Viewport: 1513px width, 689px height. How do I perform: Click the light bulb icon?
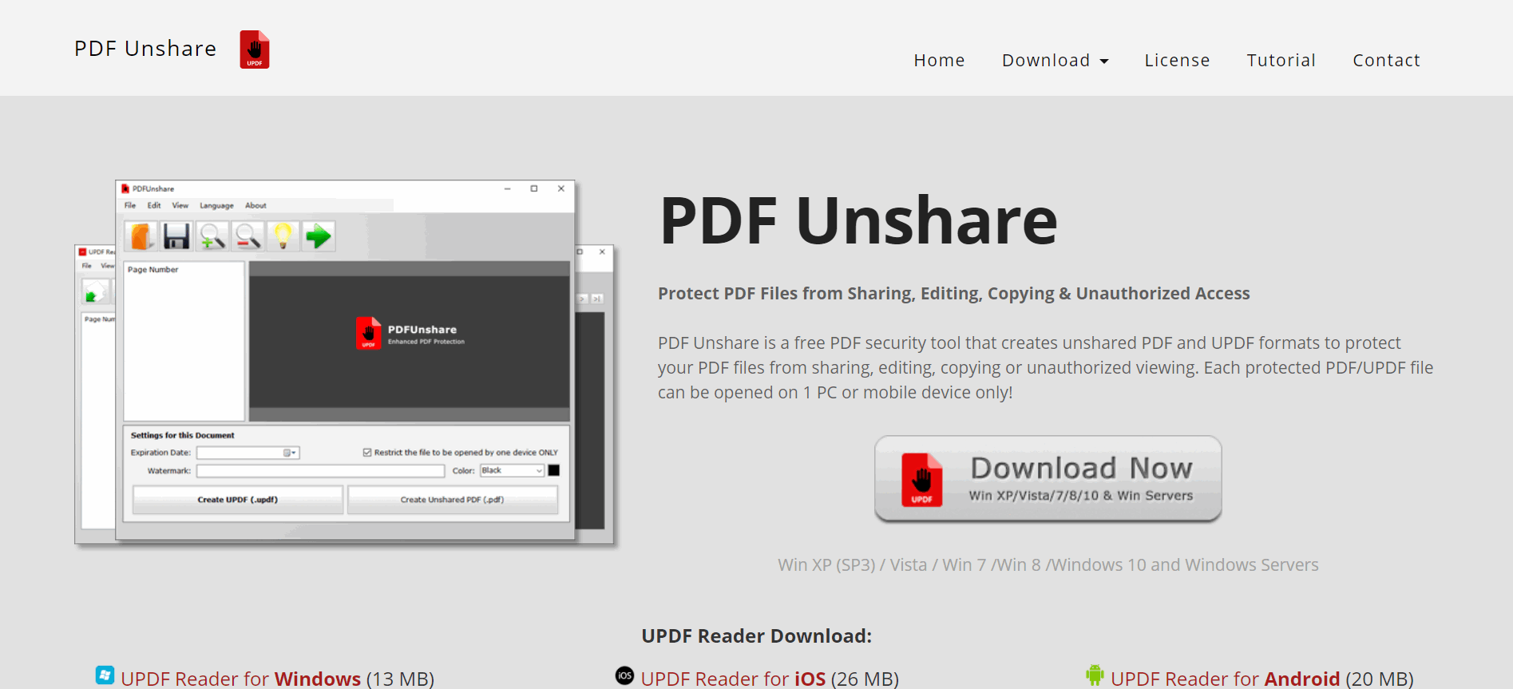coord(283,236)
